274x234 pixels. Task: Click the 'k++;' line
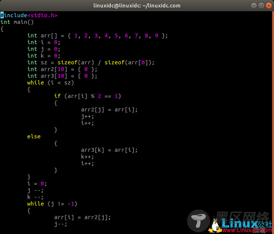coord(88,157)
